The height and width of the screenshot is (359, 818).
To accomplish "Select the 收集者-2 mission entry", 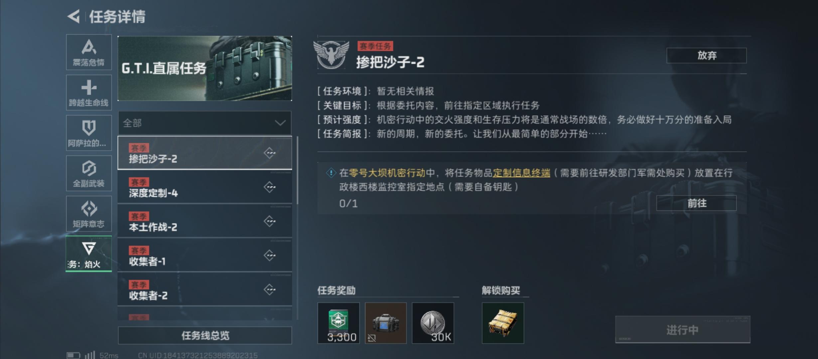I will (205, 290).
